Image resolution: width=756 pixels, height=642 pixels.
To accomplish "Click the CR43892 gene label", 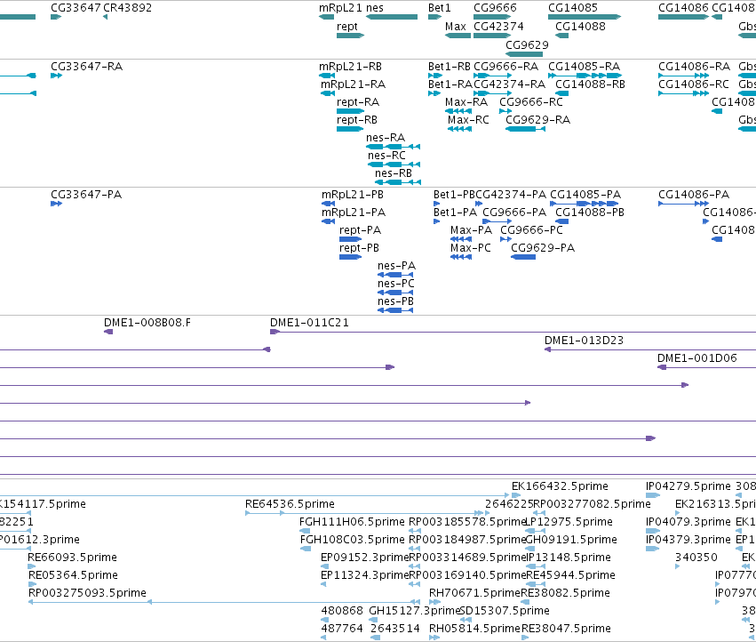I will 128,8.
